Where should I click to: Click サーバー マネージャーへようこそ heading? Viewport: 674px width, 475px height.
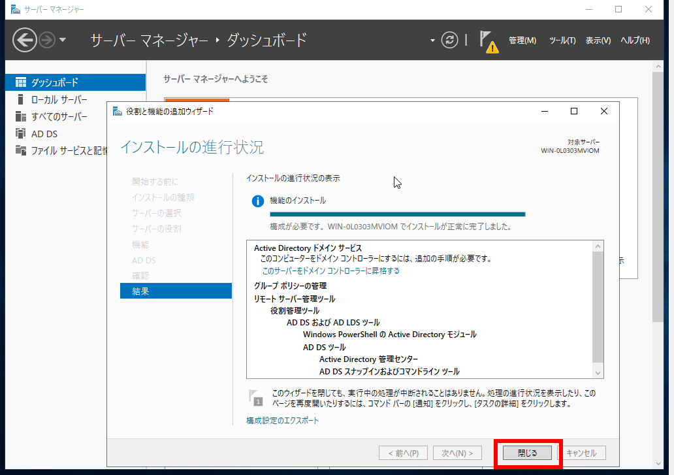point(216,79)
